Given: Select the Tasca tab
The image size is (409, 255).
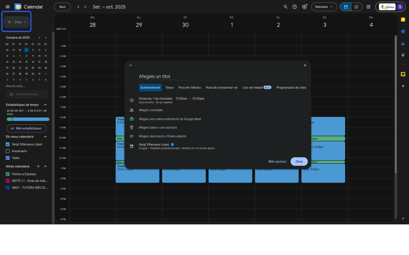Looking at the screenshot, I should [169, 88].
